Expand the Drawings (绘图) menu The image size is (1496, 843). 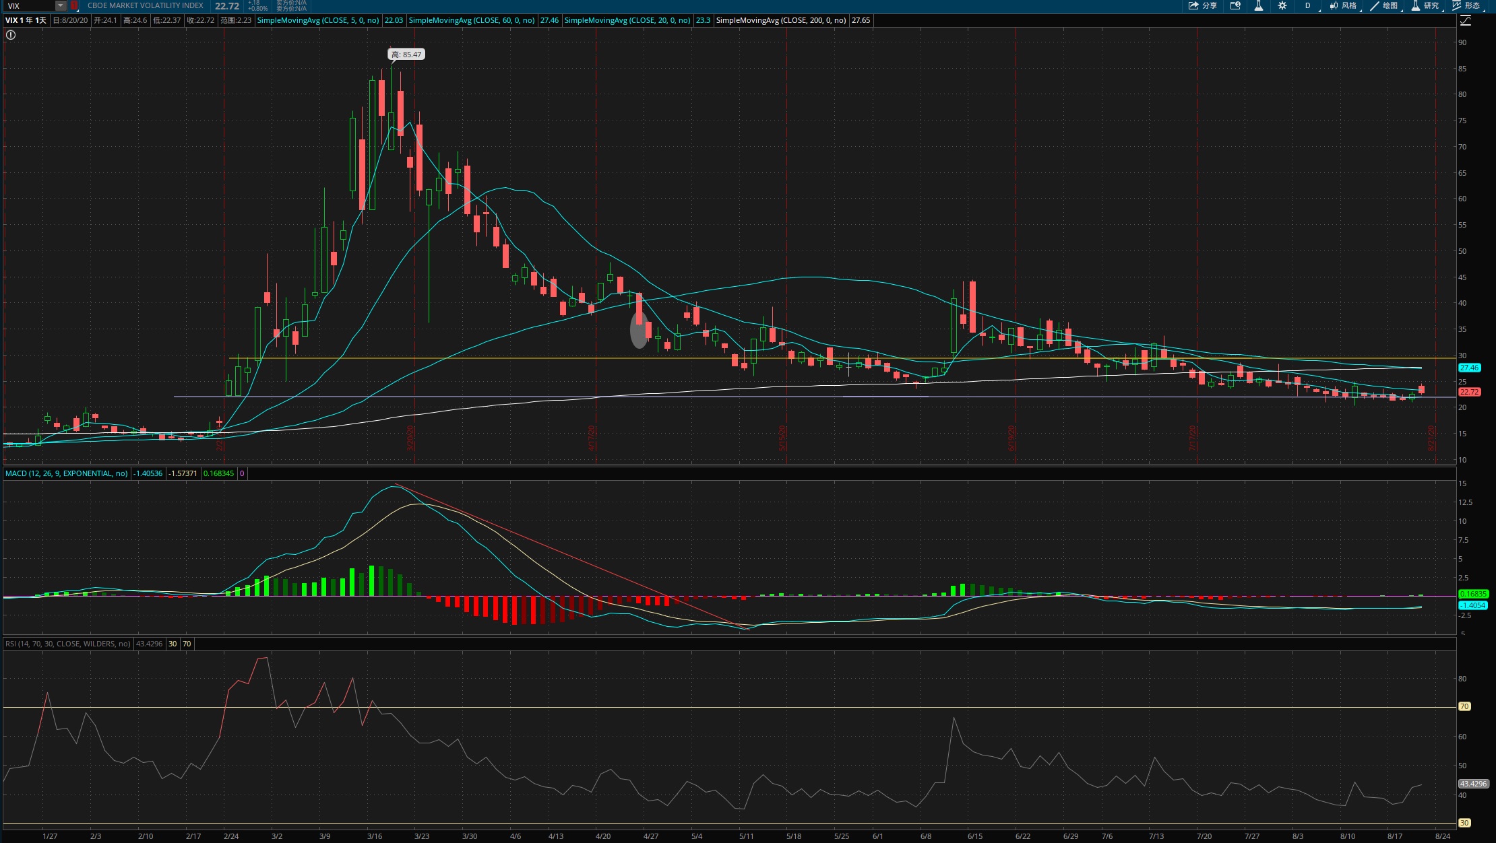(1384, 5)
